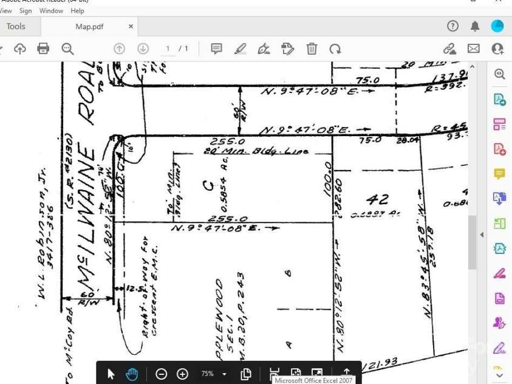
Task: Zoom out with the minus button
Action: tap(161, 374)
